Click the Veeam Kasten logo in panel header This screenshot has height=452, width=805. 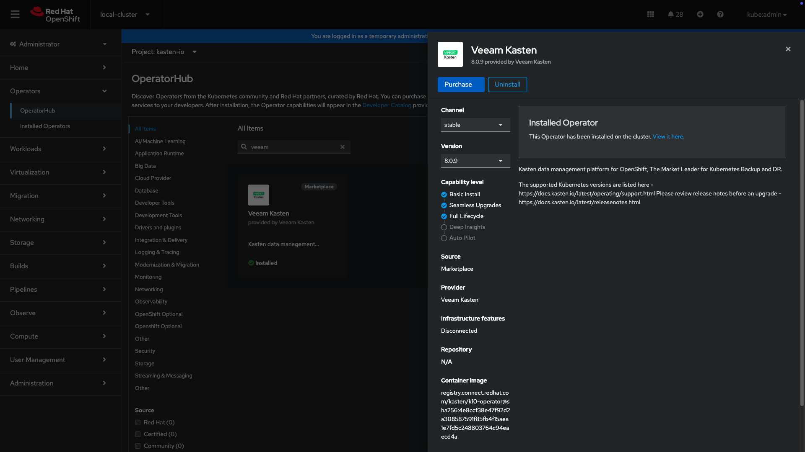click(x=450, y=54)
